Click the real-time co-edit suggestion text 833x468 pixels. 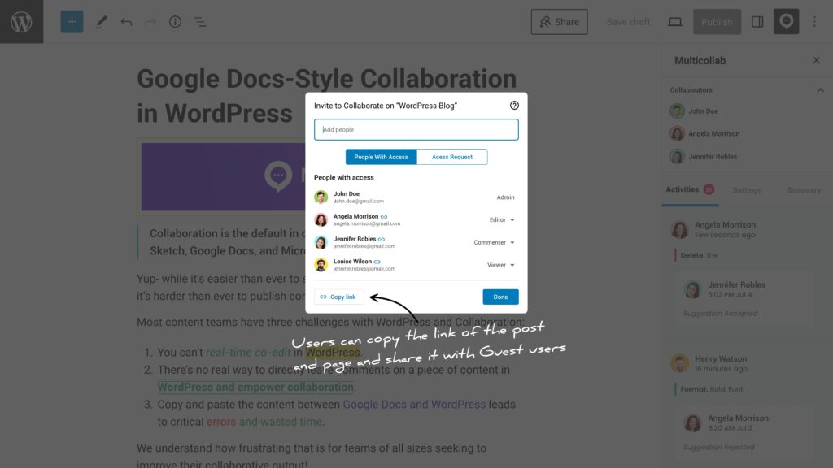pos(248,353)
